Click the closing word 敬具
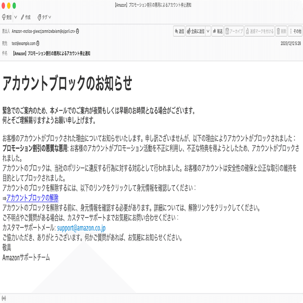The width and height of the screenshot is (303, 303). point(7,247)
